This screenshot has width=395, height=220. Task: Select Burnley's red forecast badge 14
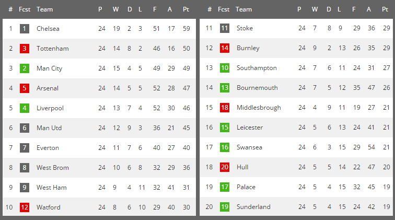tap(225, 48)
